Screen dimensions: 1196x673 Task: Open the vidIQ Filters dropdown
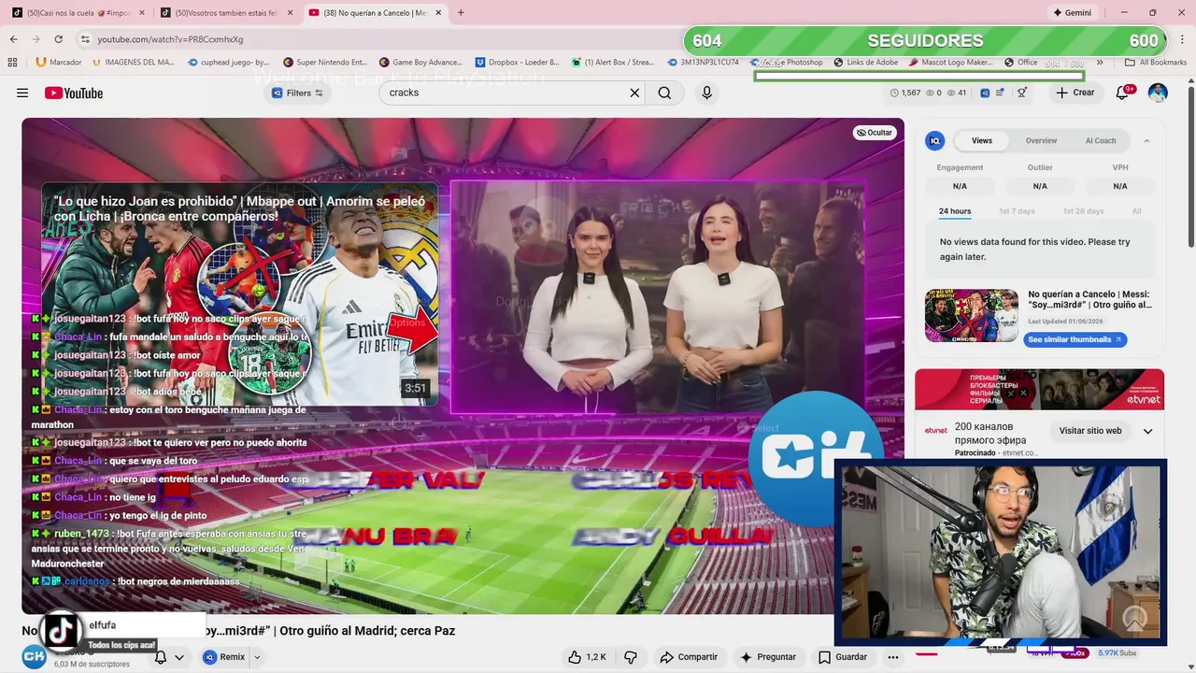coord(297,93)
